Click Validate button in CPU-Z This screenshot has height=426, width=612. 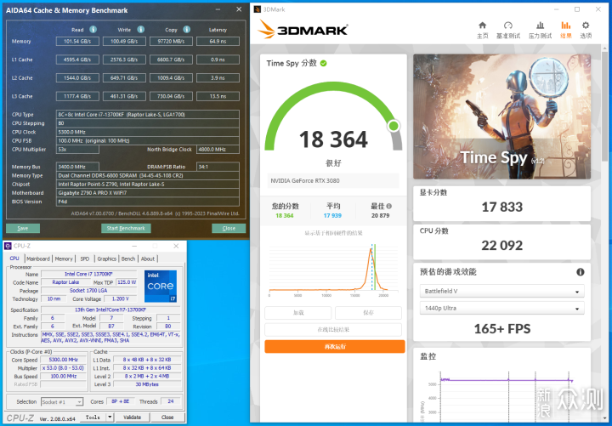pyautogui.click(x=133, y=417)
